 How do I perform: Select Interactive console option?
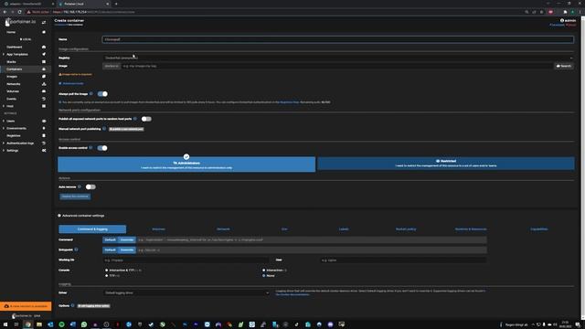pos(264,271)
